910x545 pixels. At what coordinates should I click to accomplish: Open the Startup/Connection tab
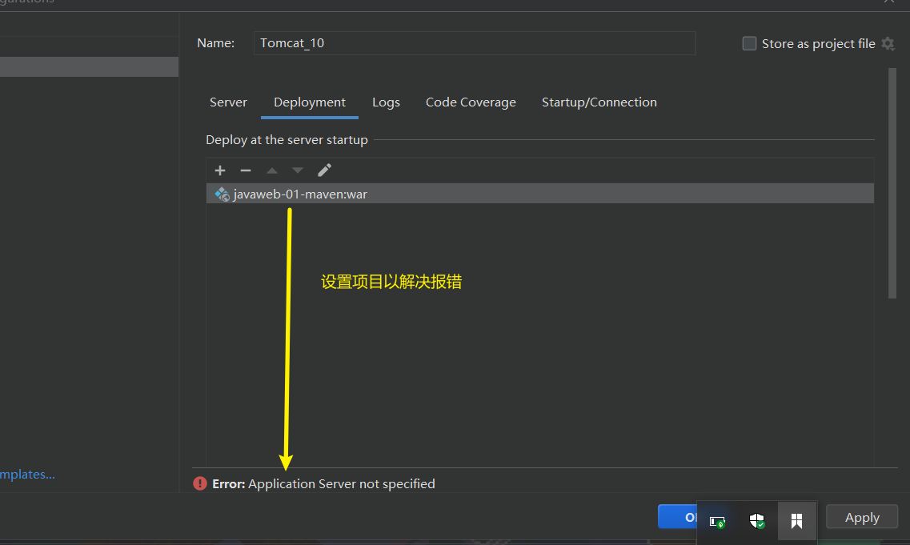599,102
